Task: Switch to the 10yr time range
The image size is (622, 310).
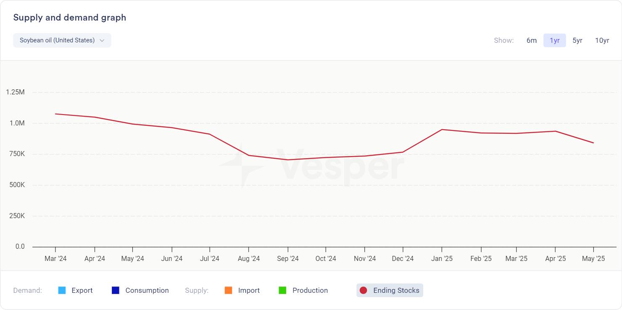Action: click(602, 40)
